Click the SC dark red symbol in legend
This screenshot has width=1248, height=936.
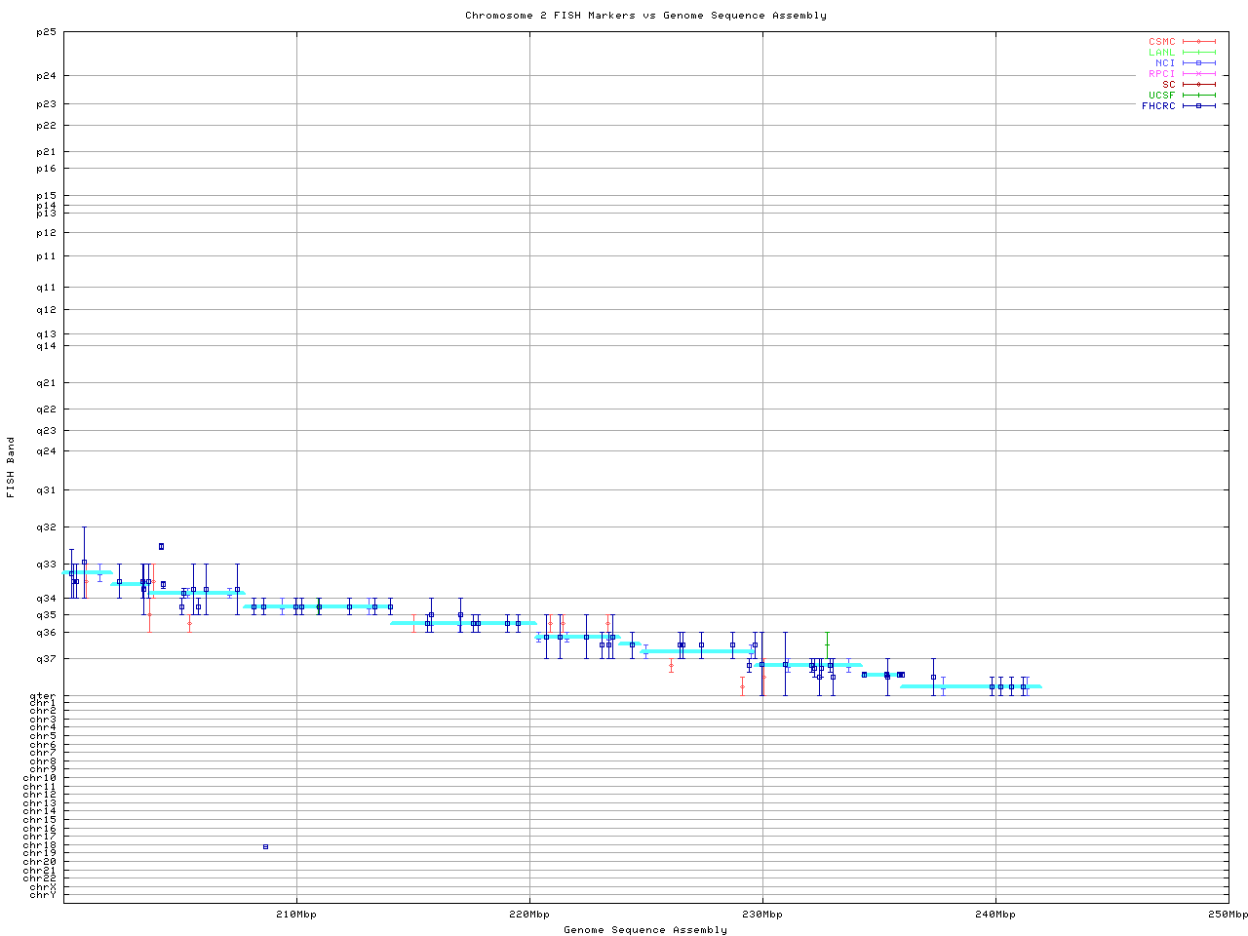1198,85
